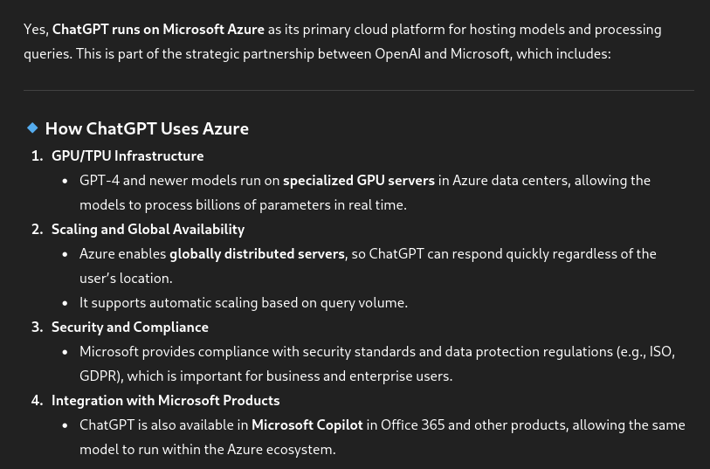This screenshot has height=469, width=710.
Task: Click the horizontal divider line under the intro
Action: 358,90
